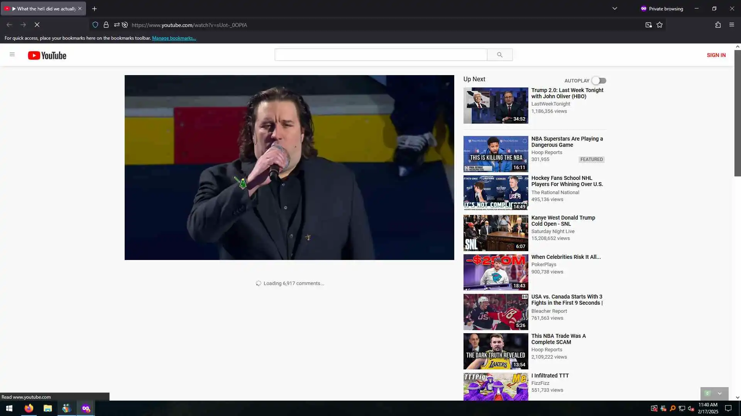Click the site padlock security icon
The width and height of the screenshot is (741, 416).
pyautogui.click(x=106, y=25)
